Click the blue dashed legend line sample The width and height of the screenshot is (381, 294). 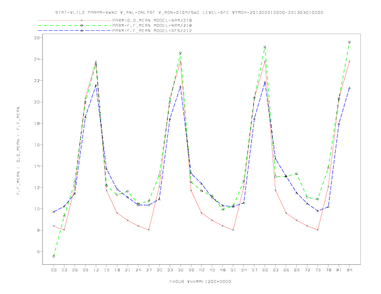(75, 31)
